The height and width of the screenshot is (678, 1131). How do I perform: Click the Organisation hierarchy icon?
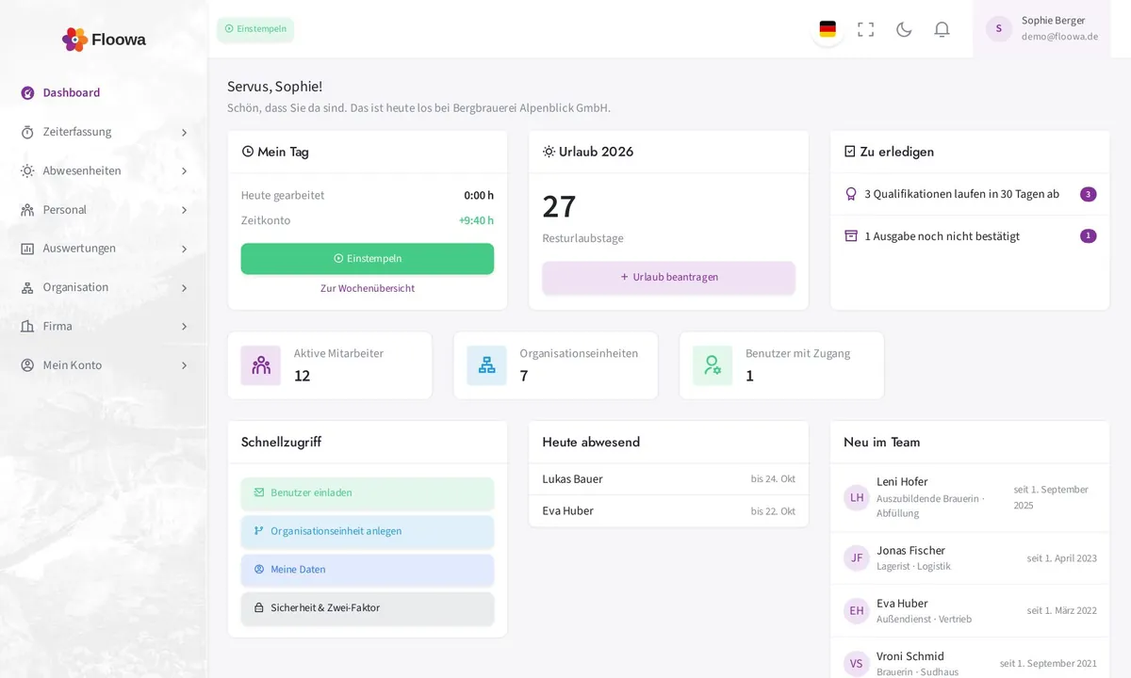(27, 287)
